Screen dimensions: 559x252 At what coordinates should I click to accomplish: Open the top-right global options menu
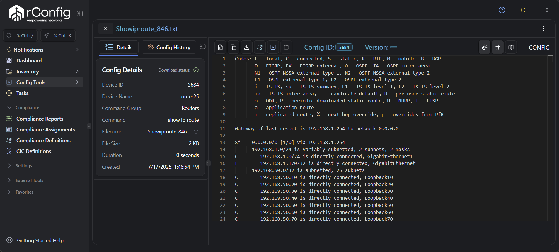click(547, 10)
